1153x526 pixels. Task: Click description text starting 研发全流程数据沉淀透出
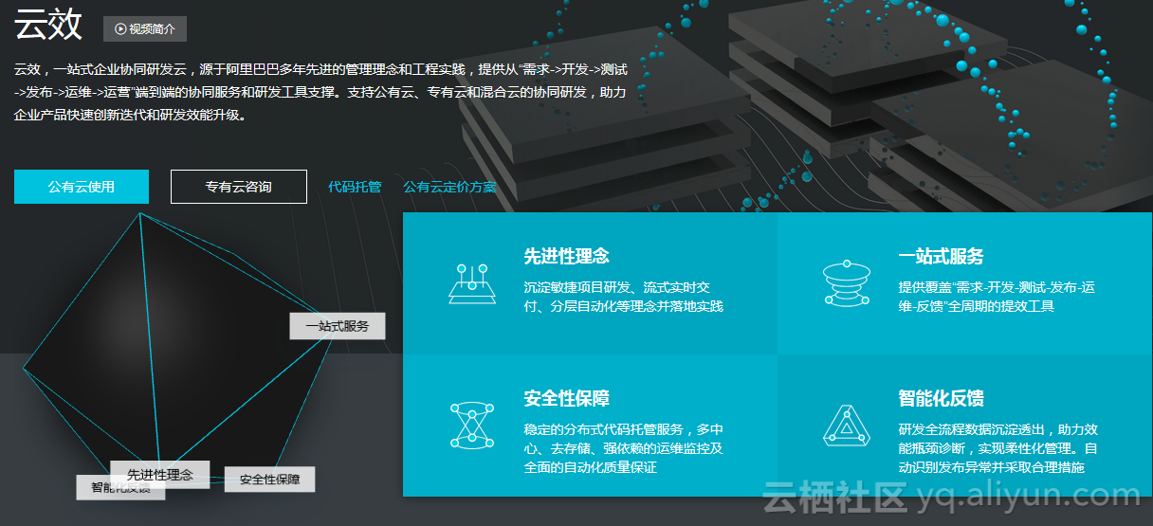coord(997,448)
